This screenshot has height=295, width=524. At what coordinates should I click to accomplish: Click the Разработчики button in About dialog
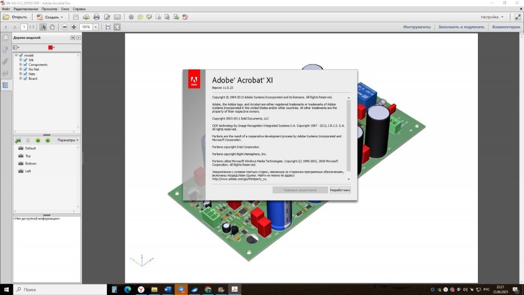click(340, 190)
